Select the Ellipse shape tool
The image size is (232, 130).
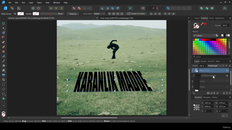tap(3, 89)
